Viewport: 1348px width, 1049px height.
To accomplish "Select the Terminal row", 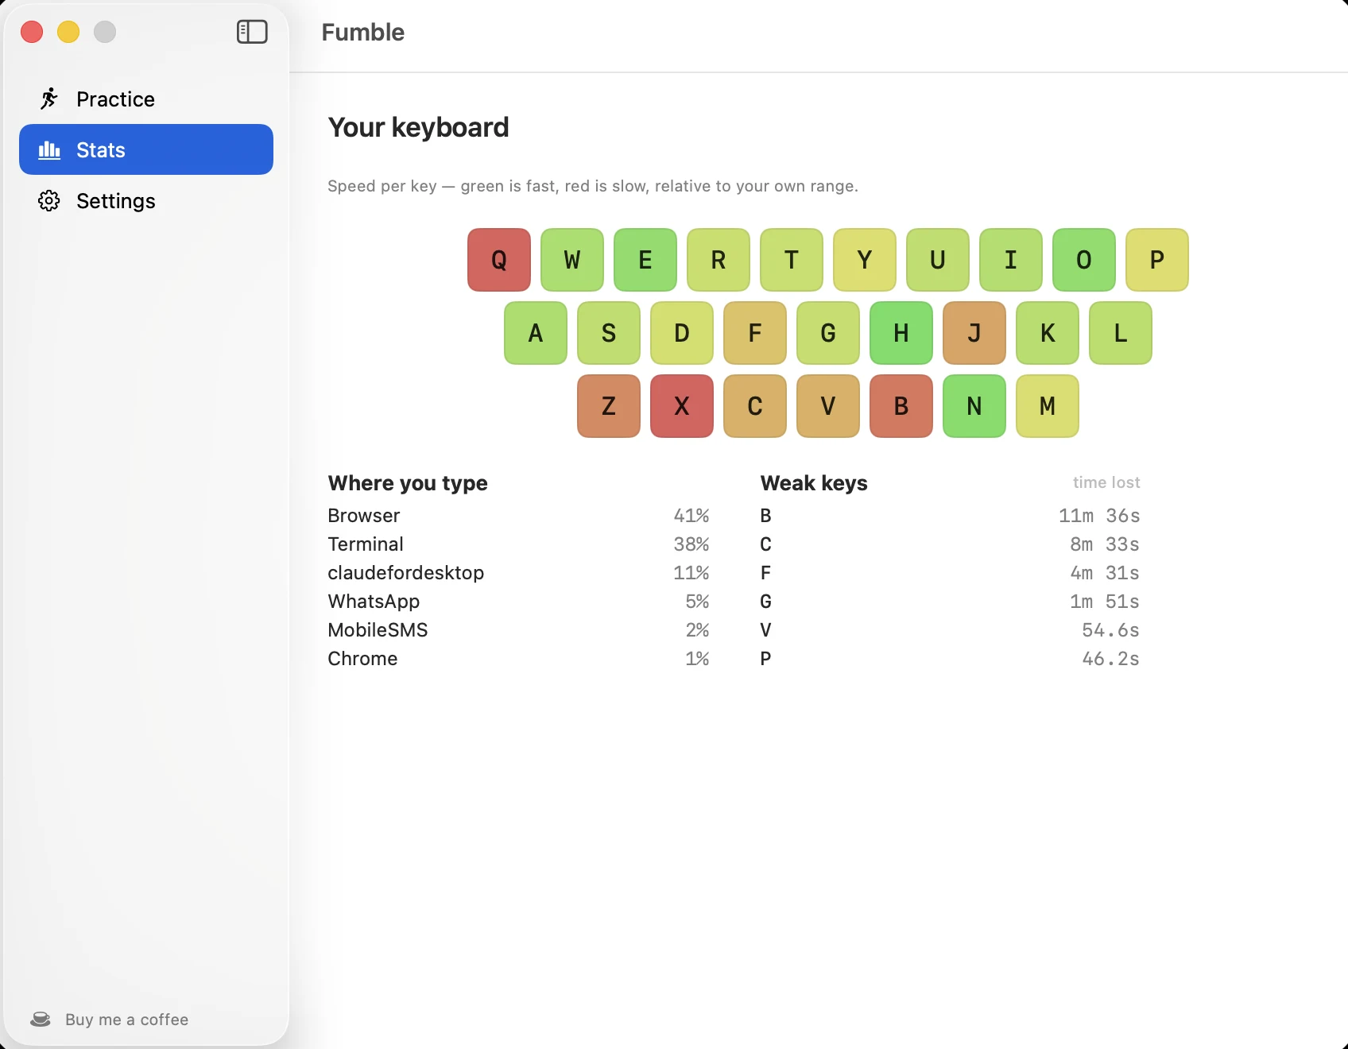I will (518, 544).
